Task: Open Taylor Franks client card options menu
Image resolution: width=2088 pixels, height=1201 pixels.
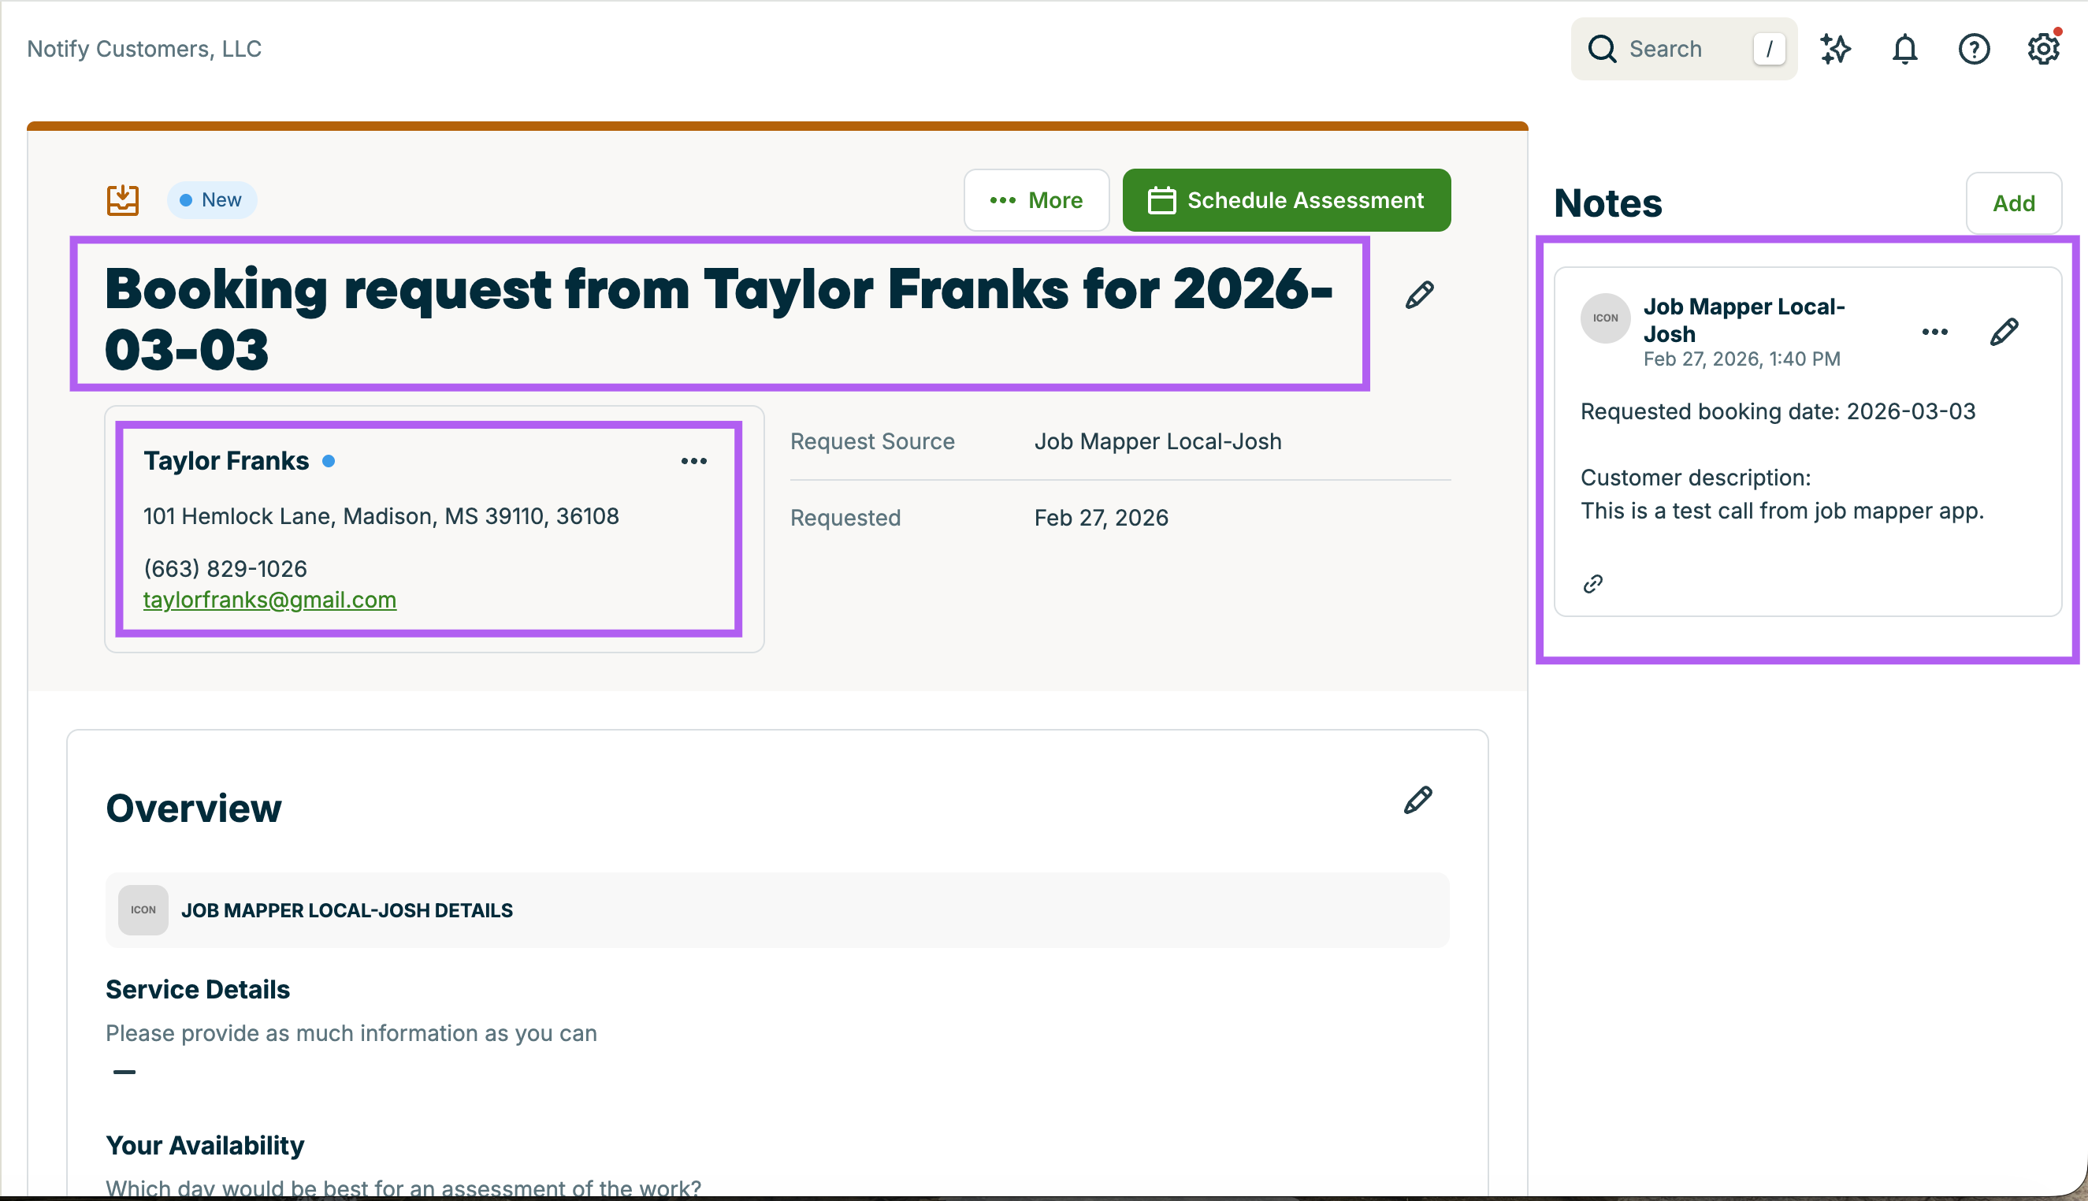Action: click(693, 461)
